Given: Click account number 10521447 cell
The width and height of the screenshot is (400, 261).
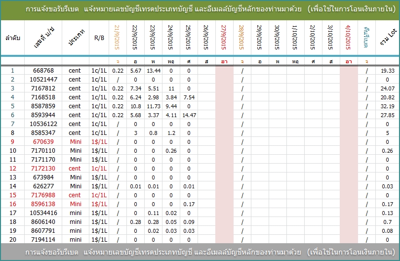Looking at the screenshot, I should (43, 80).
